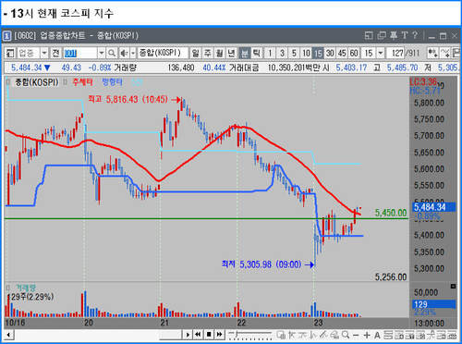Click the horizontal scrollbar thumb

(x=170, y=335)
